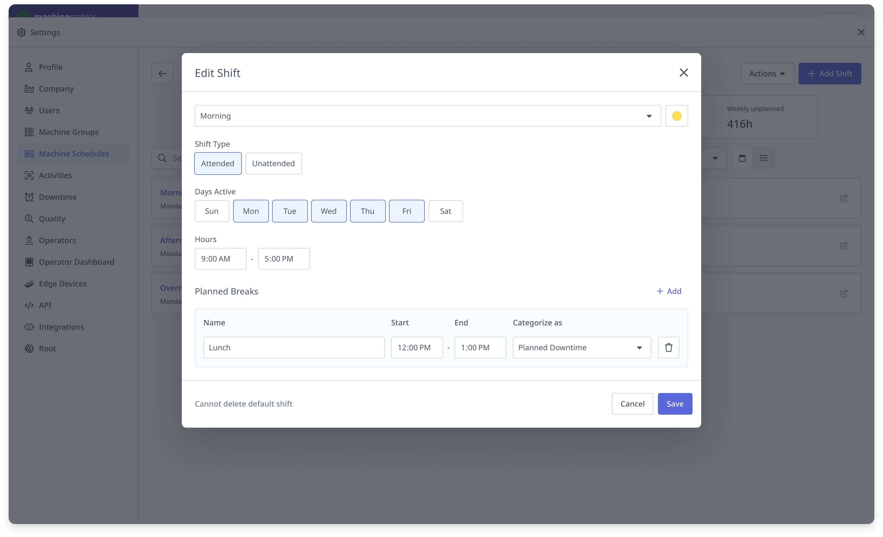Click the Machine Groups grid icon
Viewport: 883px width, 537px height.
[x=29, y=132]
